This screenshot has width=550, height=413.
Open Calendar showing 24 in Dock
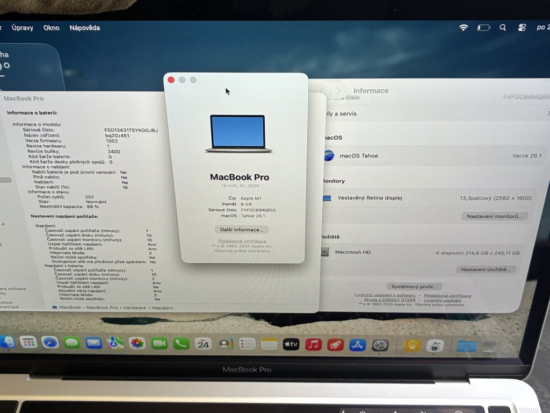tap(203, 344)
